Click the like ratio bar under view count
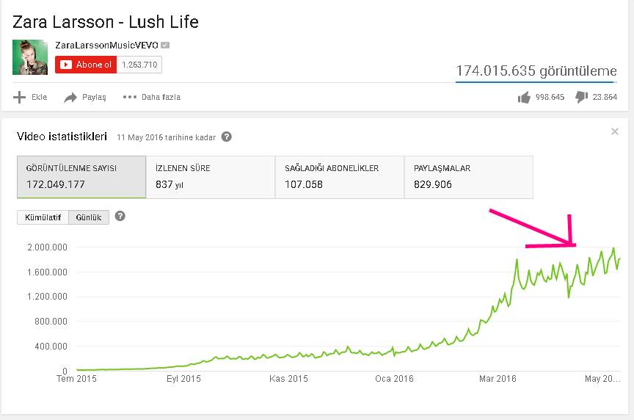Viewport: 634px width, 420px height. pyautogui.click(x=536, y=82)
